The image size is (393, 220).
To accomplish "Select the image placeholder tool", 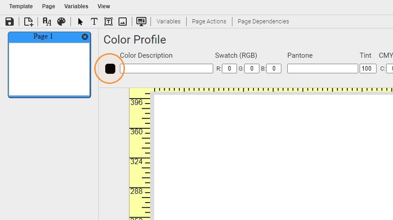I will (x=123, y=22).
